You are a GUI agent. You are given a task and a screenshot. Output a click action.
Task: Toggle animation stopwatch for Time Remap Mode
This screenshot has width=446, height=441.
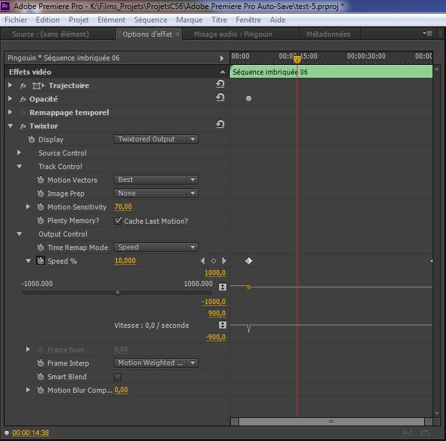40,248
